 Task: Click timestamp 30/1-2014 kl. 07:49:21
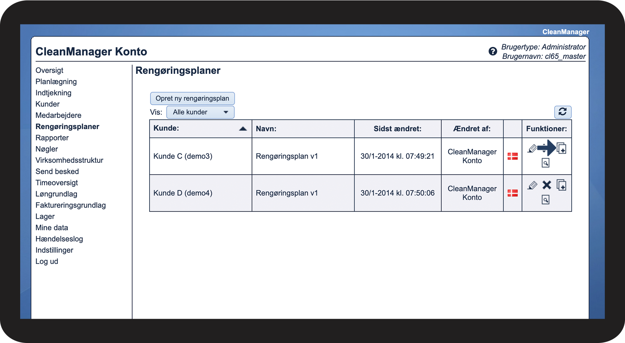[398, 156]
